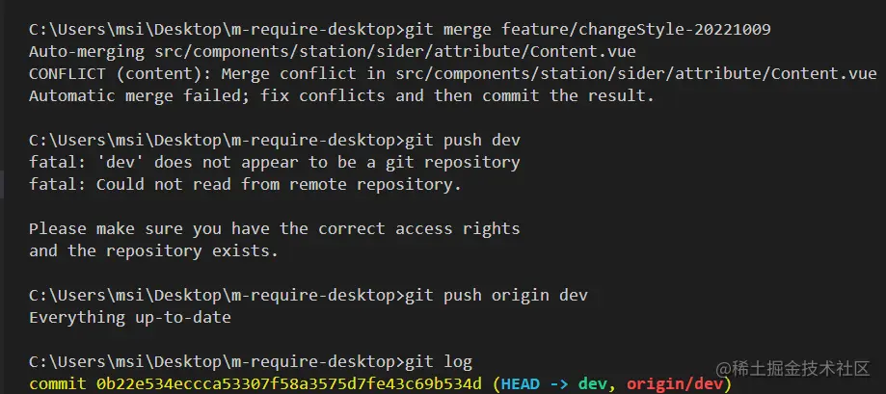The height and width of the screenshot is (394, 886).
Task: Click the cyan HEAD pointer label
Action: pyautogui.click(x=520, y=384)
